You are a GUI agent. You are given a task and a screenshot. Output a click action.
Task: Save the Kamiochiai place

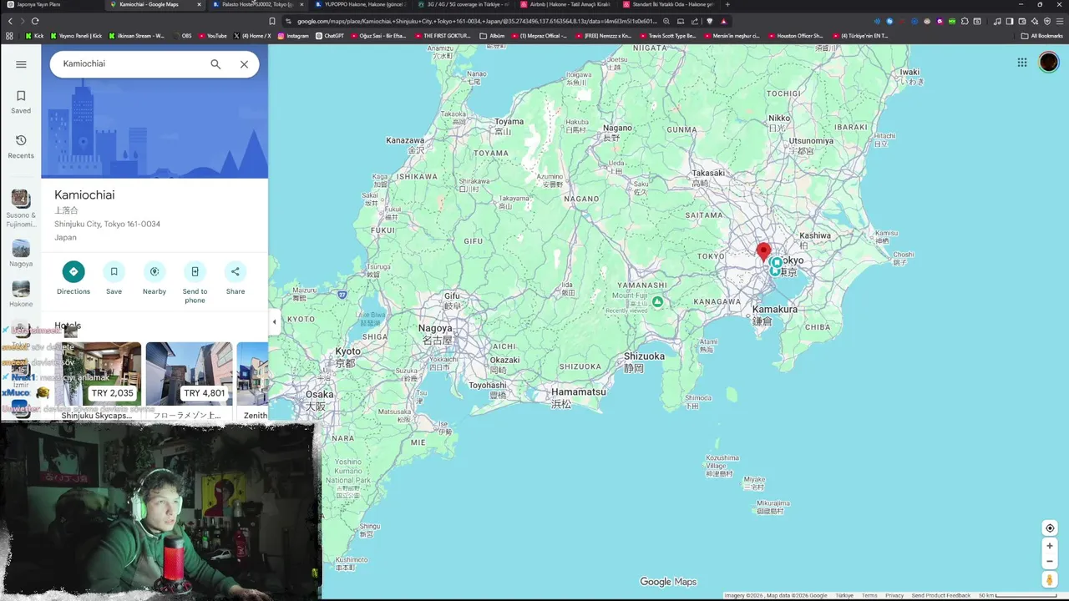point(114,278)
